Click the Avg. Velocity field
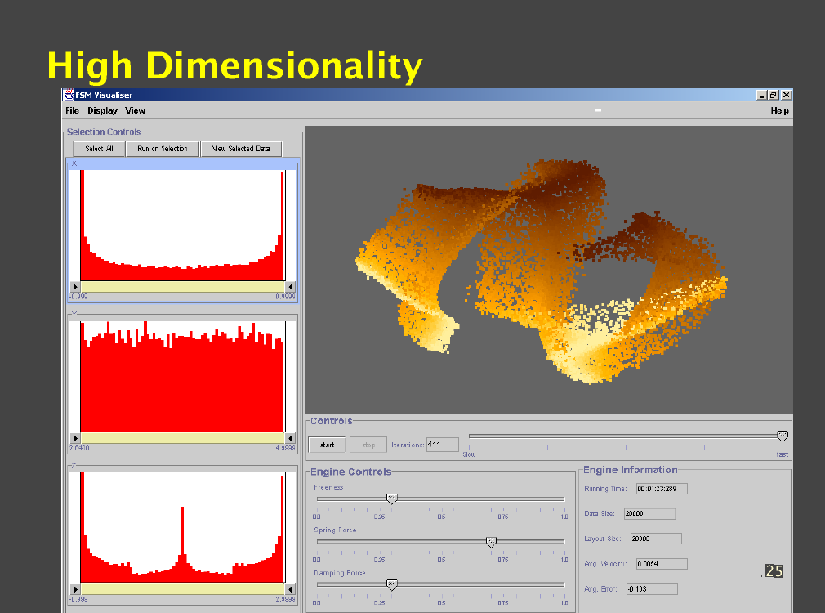This screenshot has height=613, width=825. (662, 563)
